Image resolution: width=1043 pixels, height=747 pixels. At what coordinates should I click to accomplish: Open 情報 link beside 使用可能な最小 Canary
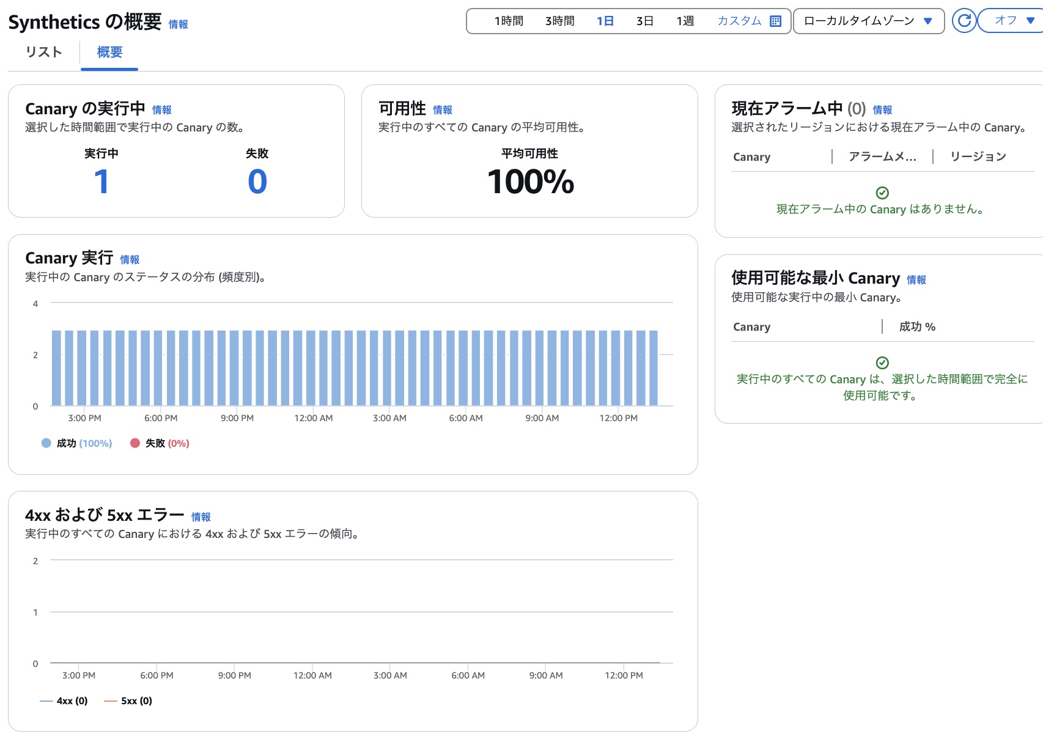pyautogui.click(x=916, y=280)
